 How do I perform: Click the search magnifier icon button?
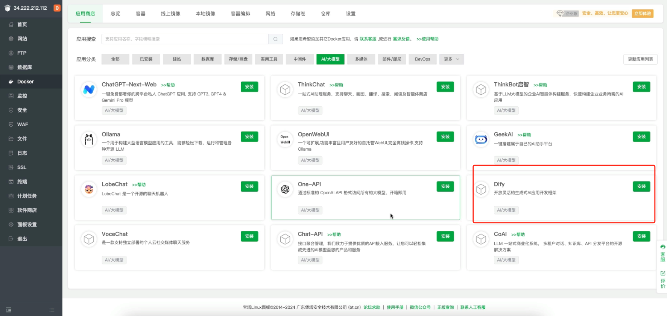275,39
